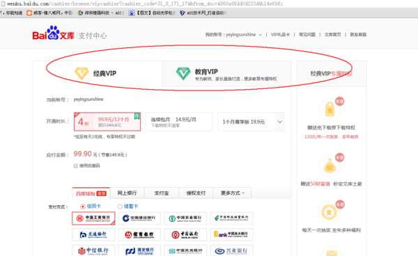Open the 1个月尊享版 19.9元 dropdown
The height and width of the screenshot is (256, 418).
(x=251, y=122)
